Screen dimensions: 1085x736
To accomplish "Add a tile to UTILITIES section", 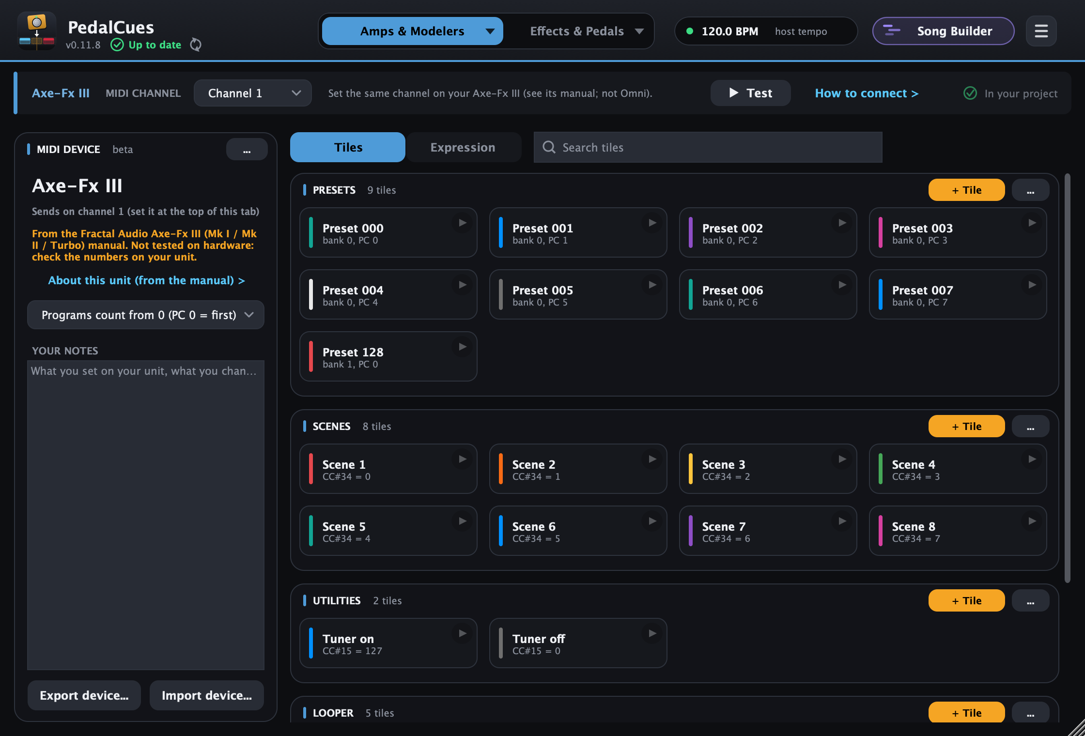I will point(966,600).
